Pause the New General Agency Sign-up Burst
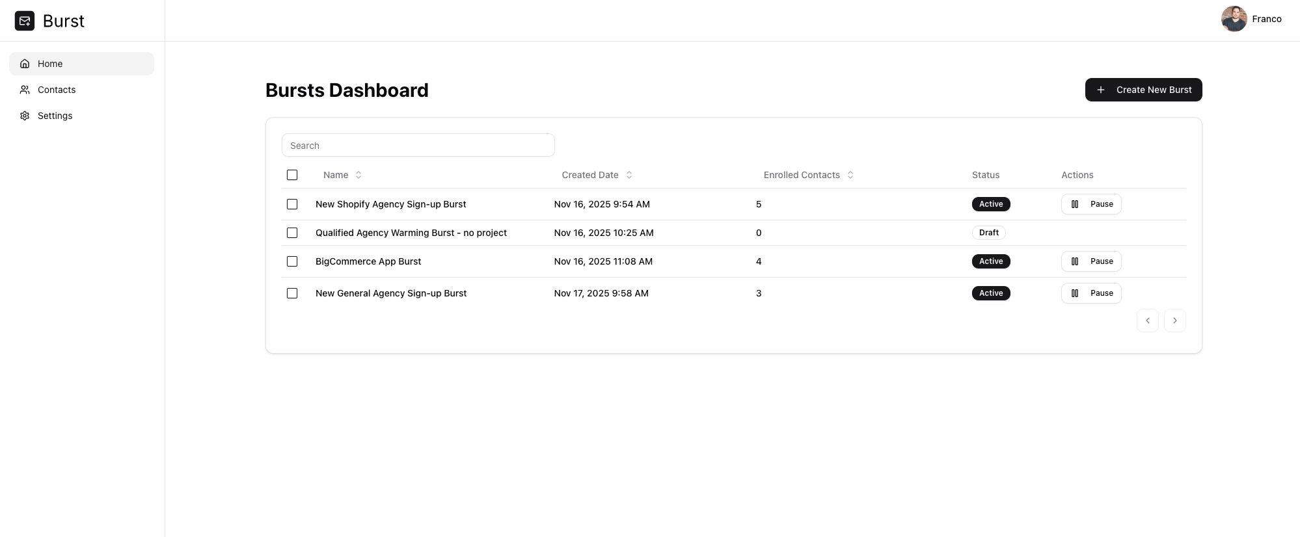Viewport: 1300px width, 537px height. coord(1091,293)
